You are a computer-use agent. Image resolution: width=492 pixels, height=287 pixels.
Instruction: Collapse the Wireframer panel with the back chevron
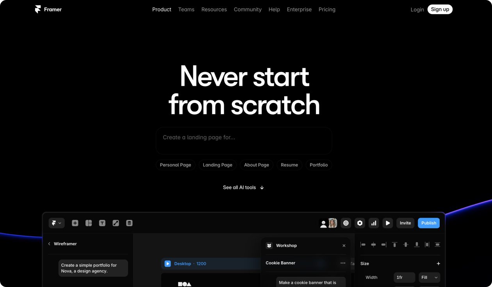(x=49, y=244)
